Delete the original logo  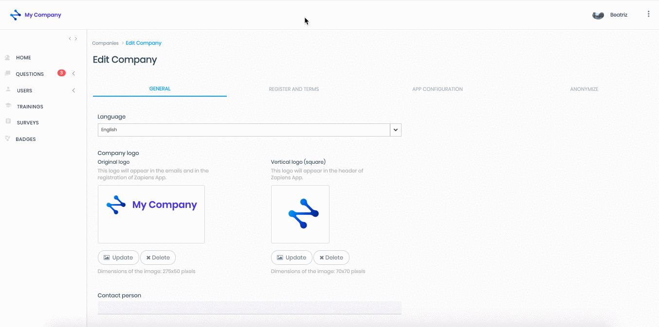(x=158, y=258)
